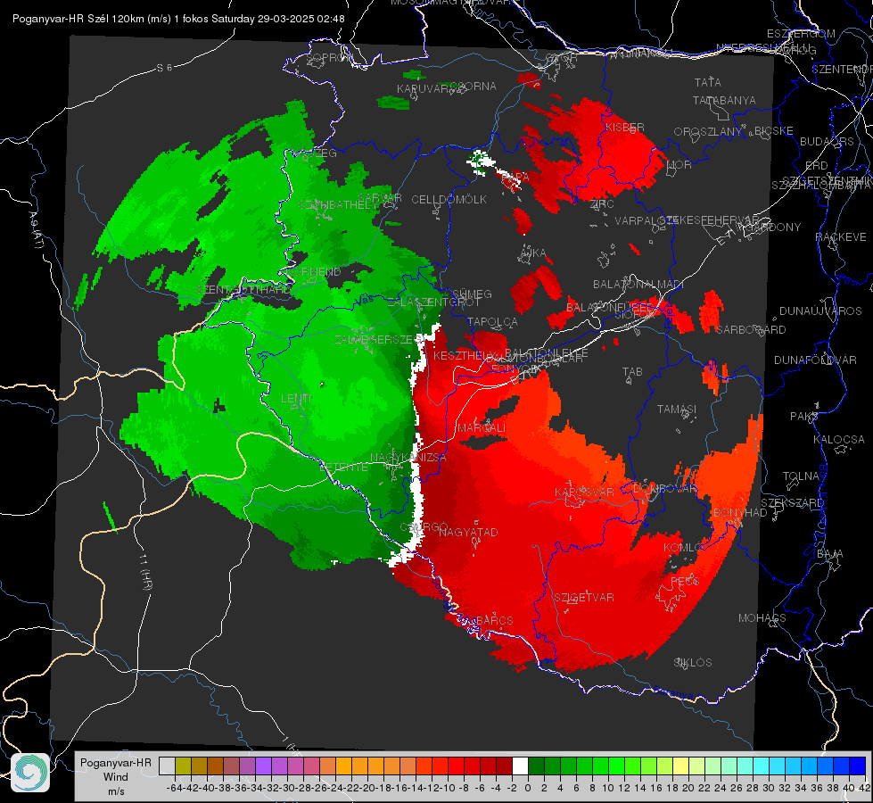Select the ERD town label
This screenshot has width=873, height=803.
[x=817, y=165]
